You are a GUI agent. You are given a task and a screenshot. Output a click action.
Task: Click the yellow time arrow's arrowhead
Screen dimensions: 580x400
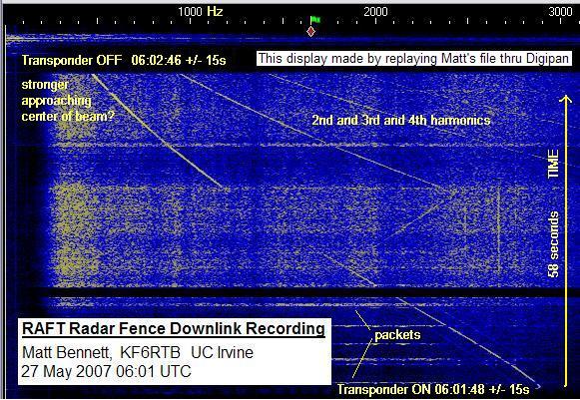(566, 99)
